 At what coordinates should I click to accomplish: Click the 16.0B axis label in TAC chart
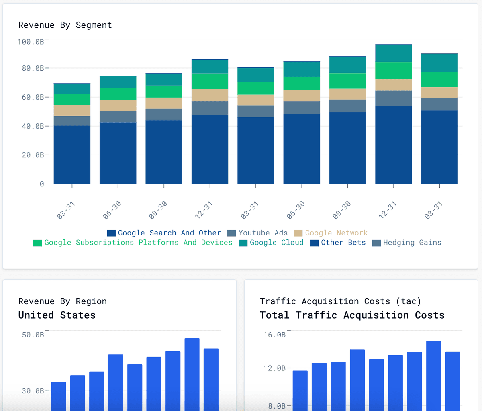(x=274, y=335)
